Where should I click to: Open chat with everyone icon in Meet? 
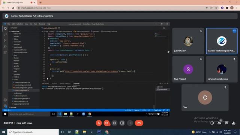pos(226,123)
